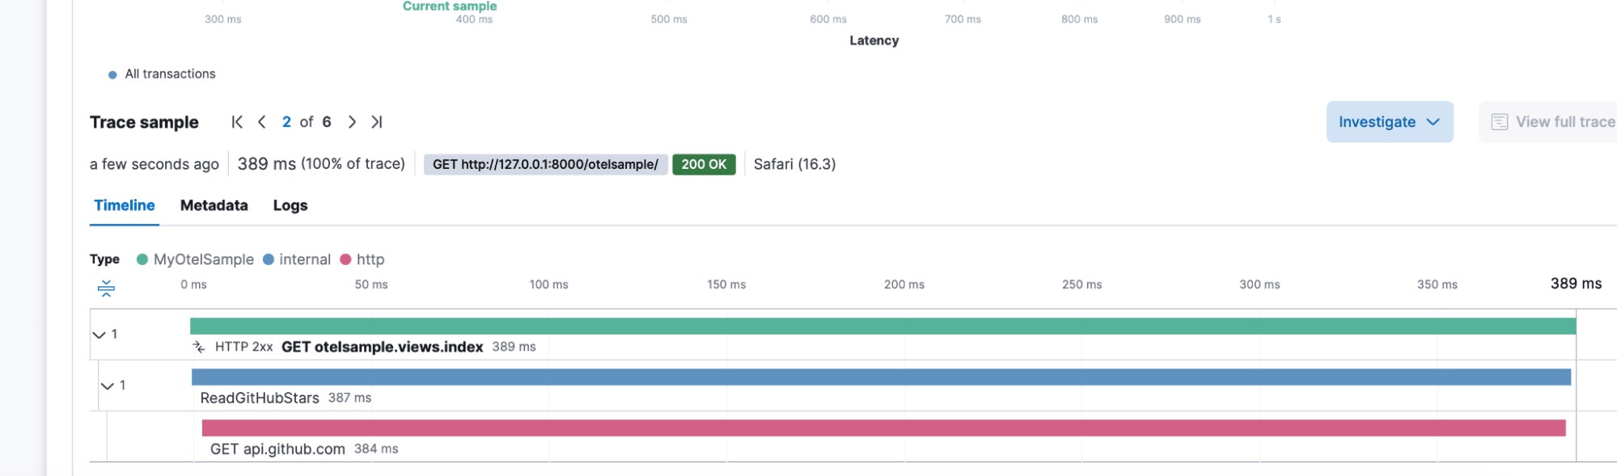Click the GET http://127.0.0.1:8000/otelsample/ badge
This screenshot has height=476, width=1617.
click(x=546, y=164)
